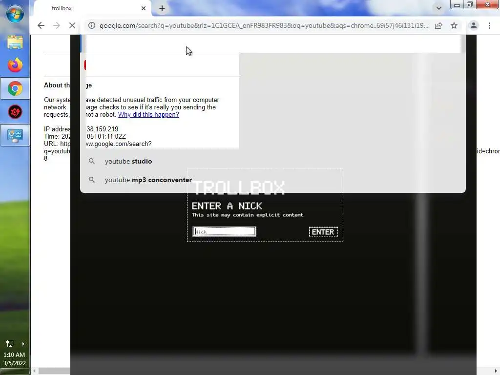
Task: Choose the 'youtube mp3 conconventer' suggestion
Action: click(x=148, y=180)
